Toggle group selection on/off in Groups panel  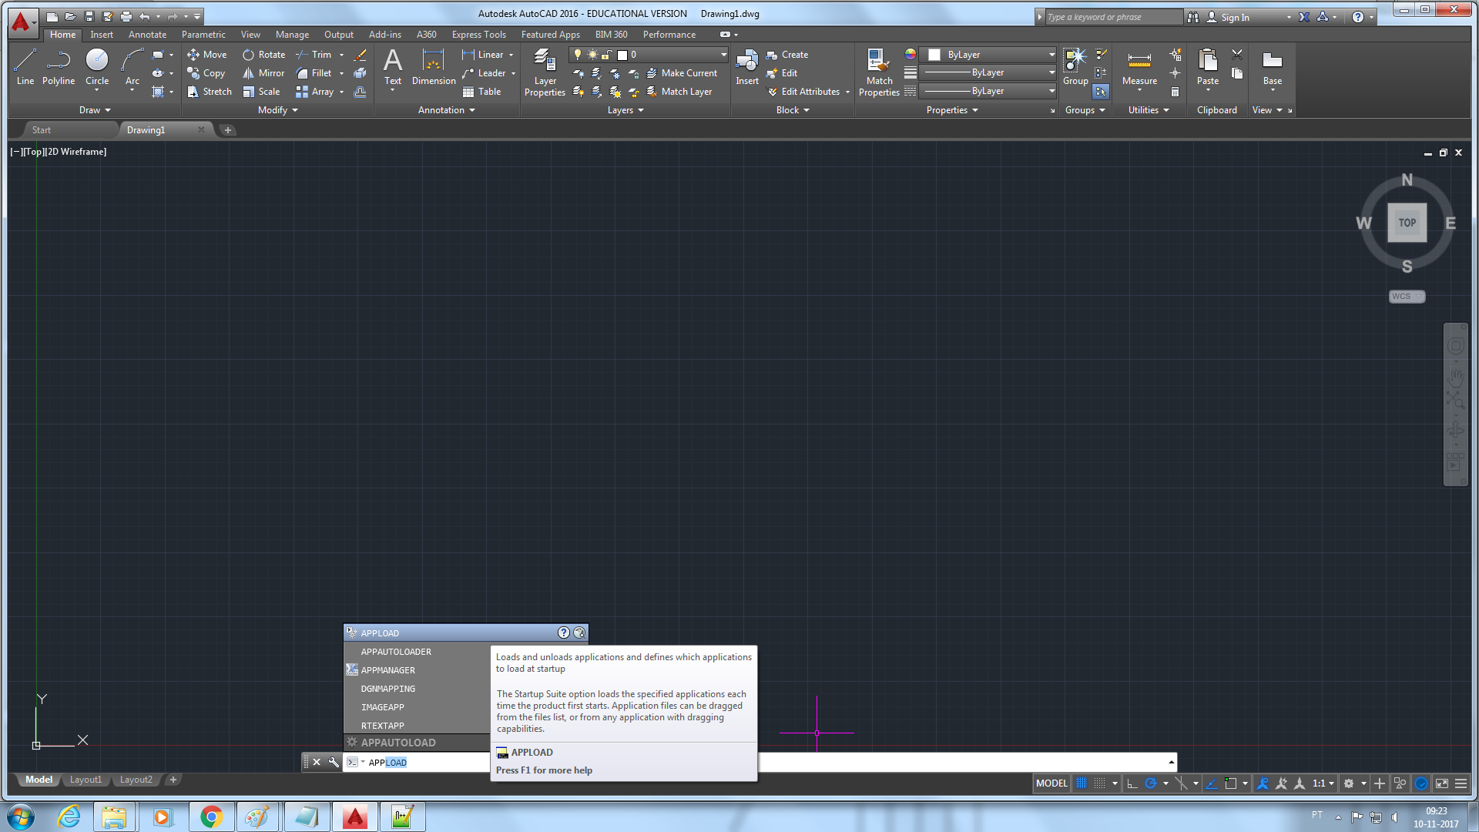click(x=1101, y=92)
